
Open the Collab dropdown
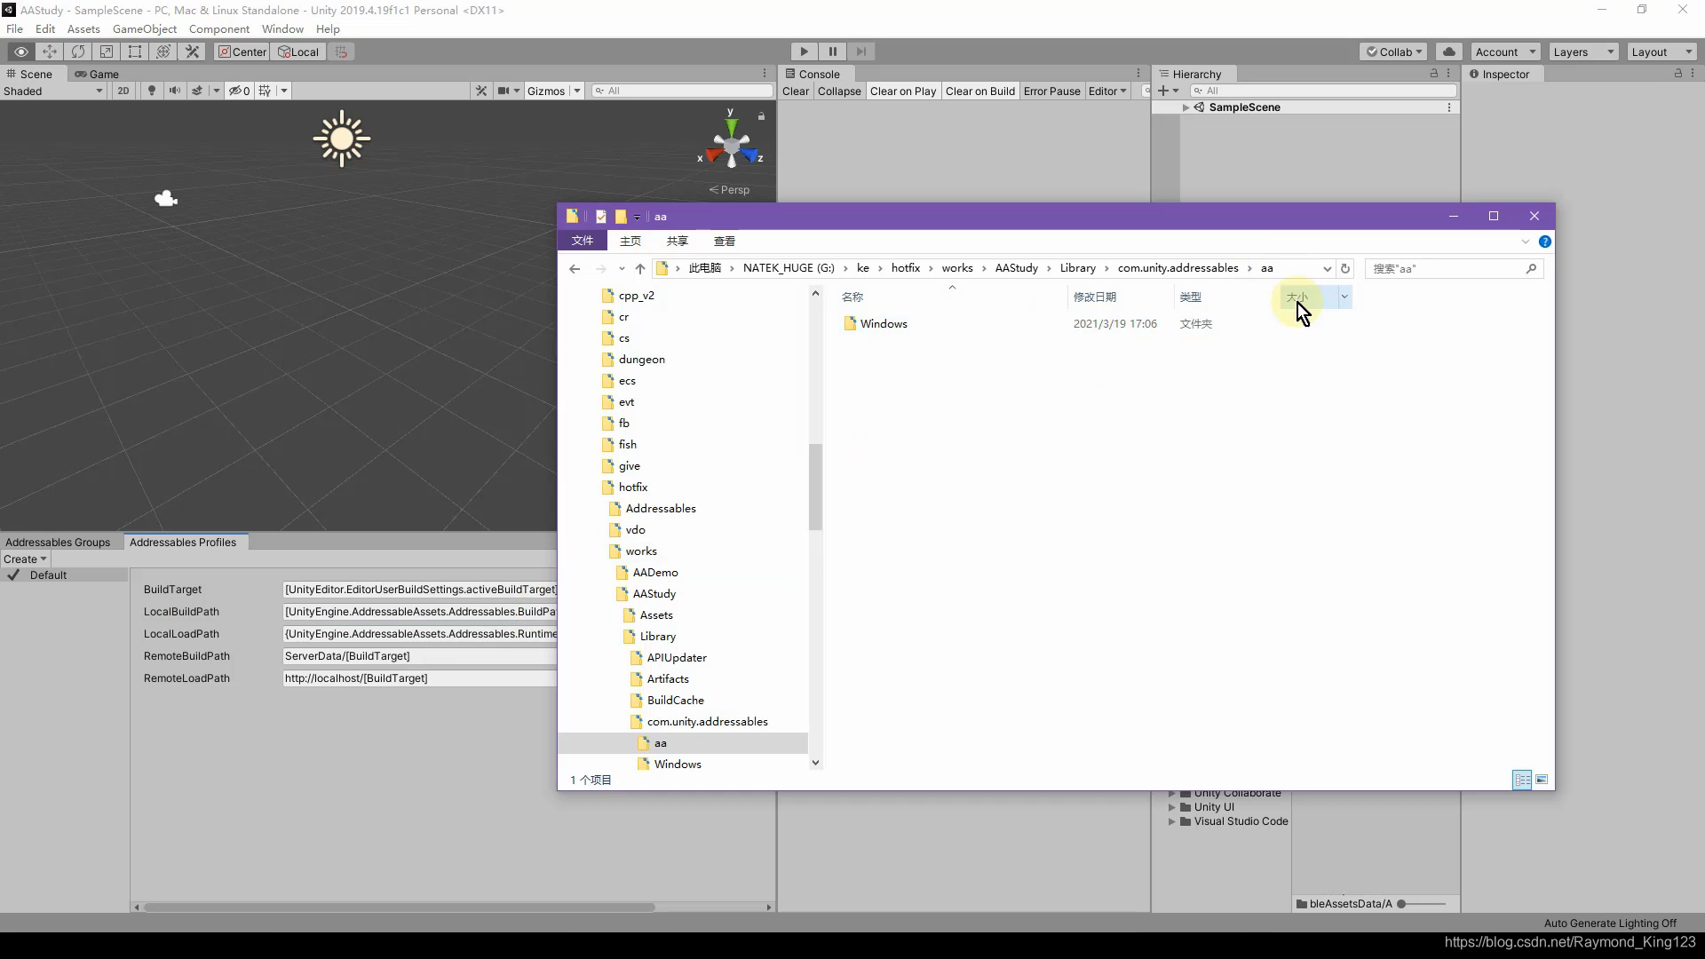[x=1393, y=52]
